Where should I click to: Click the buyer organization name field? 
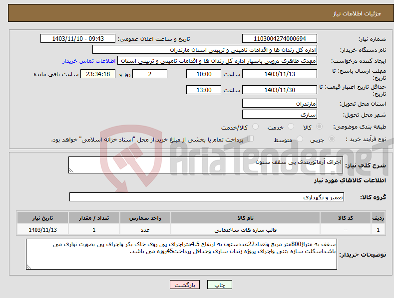(x=205, y=50)
